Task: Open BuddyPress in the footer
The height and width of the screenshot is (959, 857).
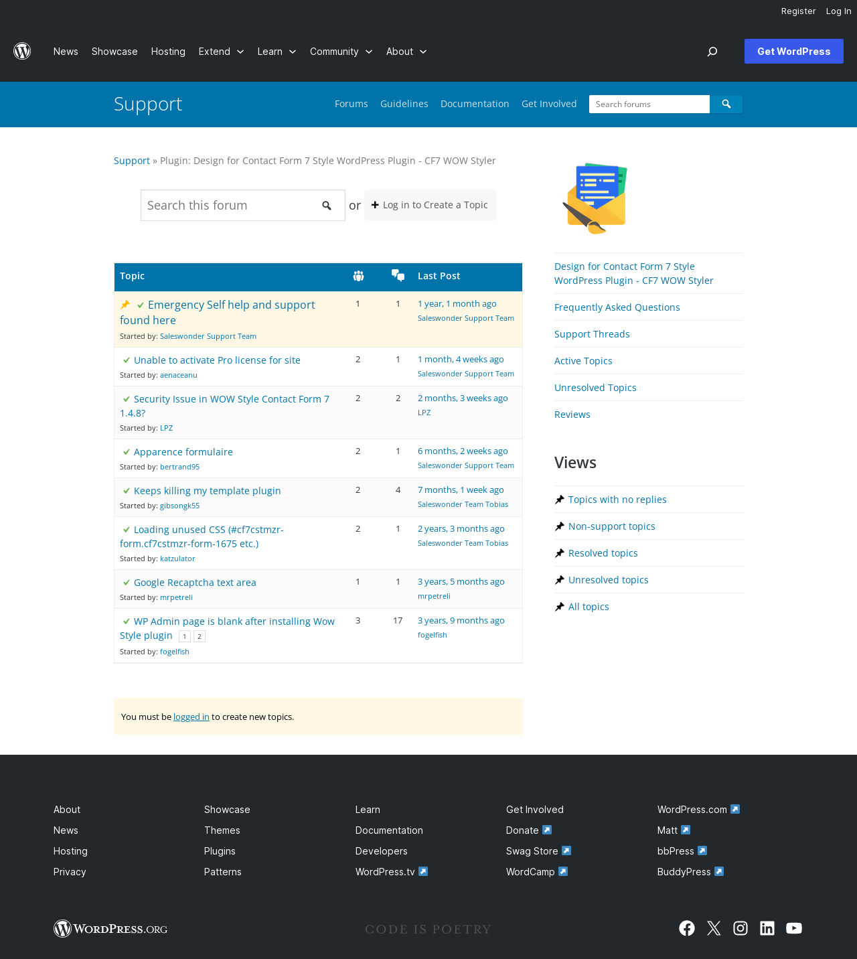Action: [690, 872]
